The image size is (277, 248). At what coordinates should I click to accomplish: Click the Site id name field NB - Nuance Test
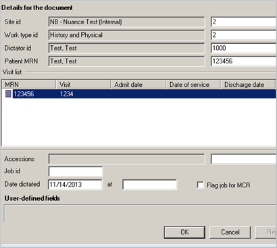[126, 22]
